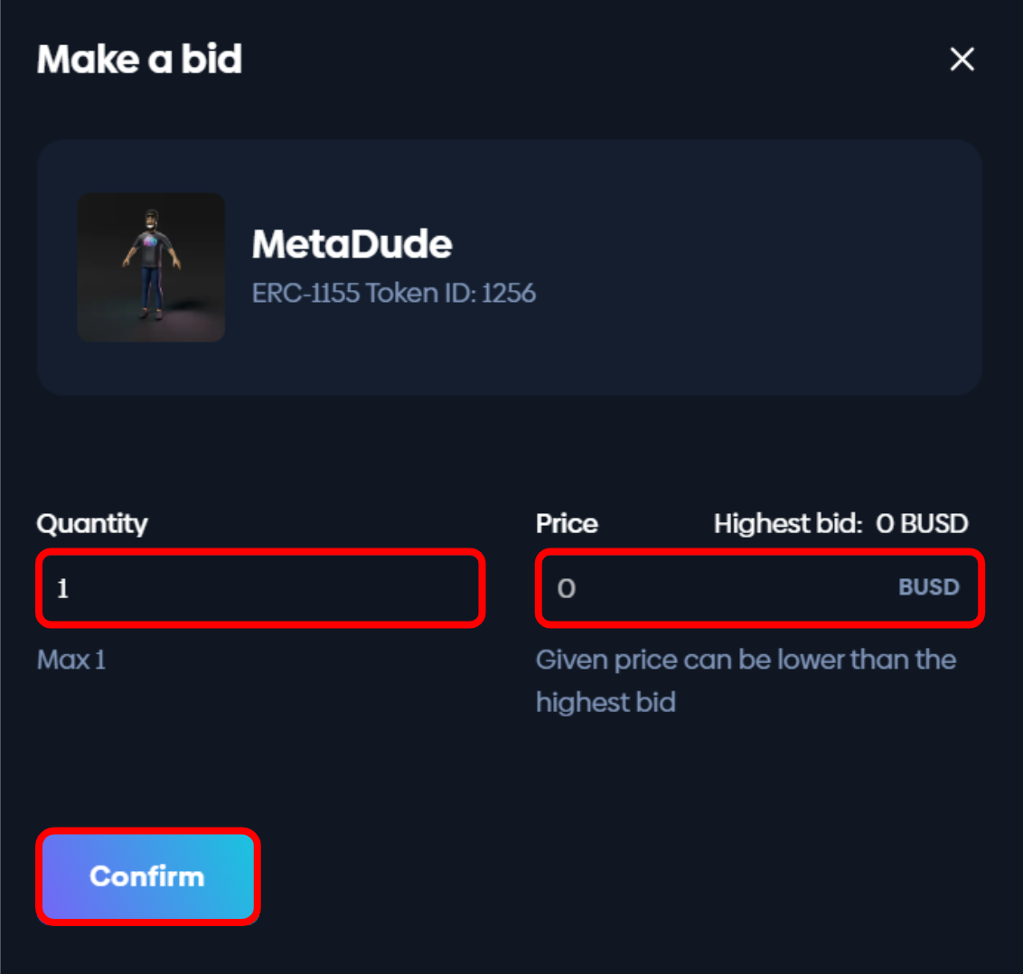Click the Max 1 hint text
Viewport: 1023px width, 974px height.
tap(71, 660)
